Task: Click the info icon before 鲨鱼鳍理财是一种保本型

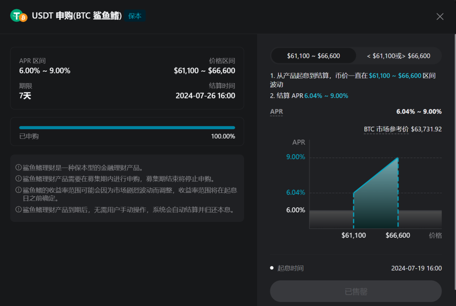Action: 18,168
